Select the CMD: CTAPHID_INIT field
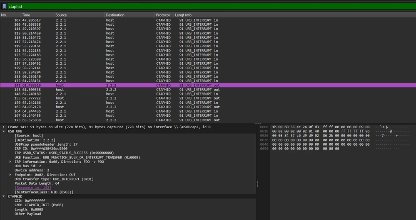Screen dimensions: 416x220 point(39,205)
